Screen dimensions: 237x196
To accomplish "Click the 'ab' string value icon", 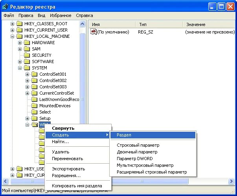I will point(94,32).
